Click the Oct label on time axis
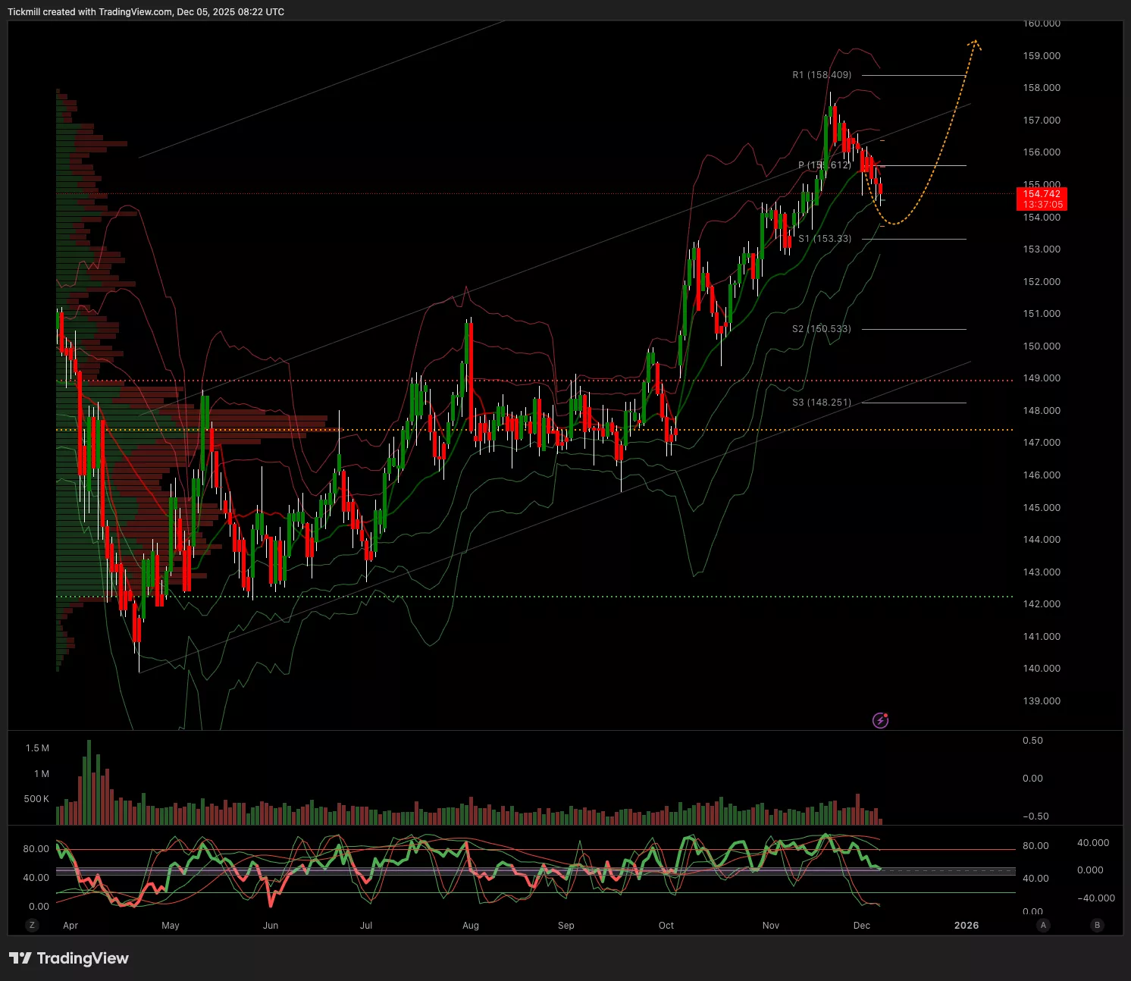Screen dimensions: 1131x981 click(666, 926)
